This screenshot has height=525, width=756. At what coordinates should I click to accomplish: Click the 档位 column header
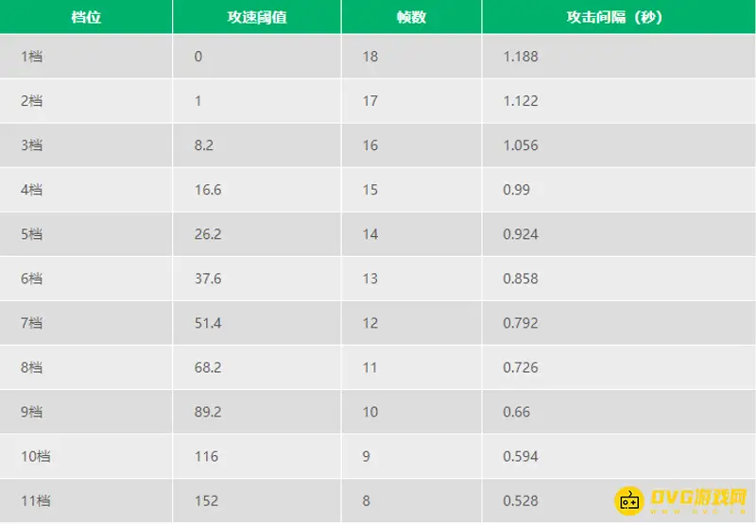[x=86, y=17]
